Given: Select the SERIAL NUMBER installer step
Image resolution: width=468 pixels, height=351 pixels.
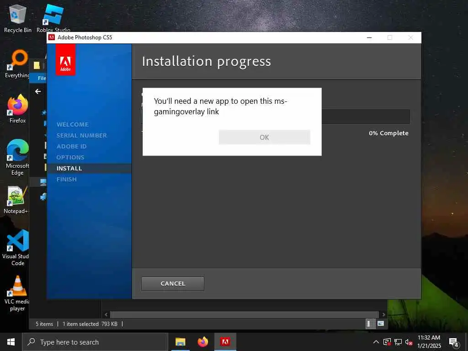Looking at the screenshot, I should [x=81, y=135].
